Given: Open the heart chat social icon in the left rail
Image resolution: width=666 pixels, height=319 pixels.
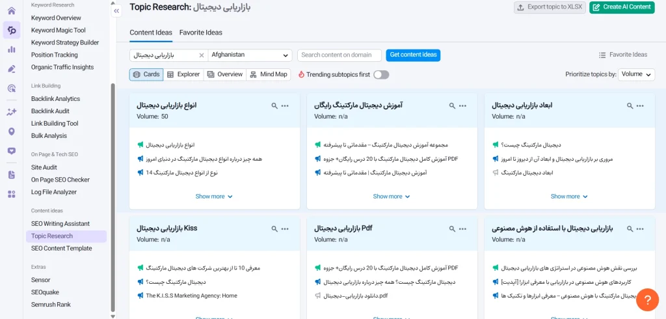Looking at the screenshot, I should point(12,150).
